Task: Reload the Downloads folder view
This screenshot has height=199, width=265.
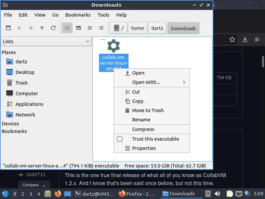Action: tap(53, 28)
